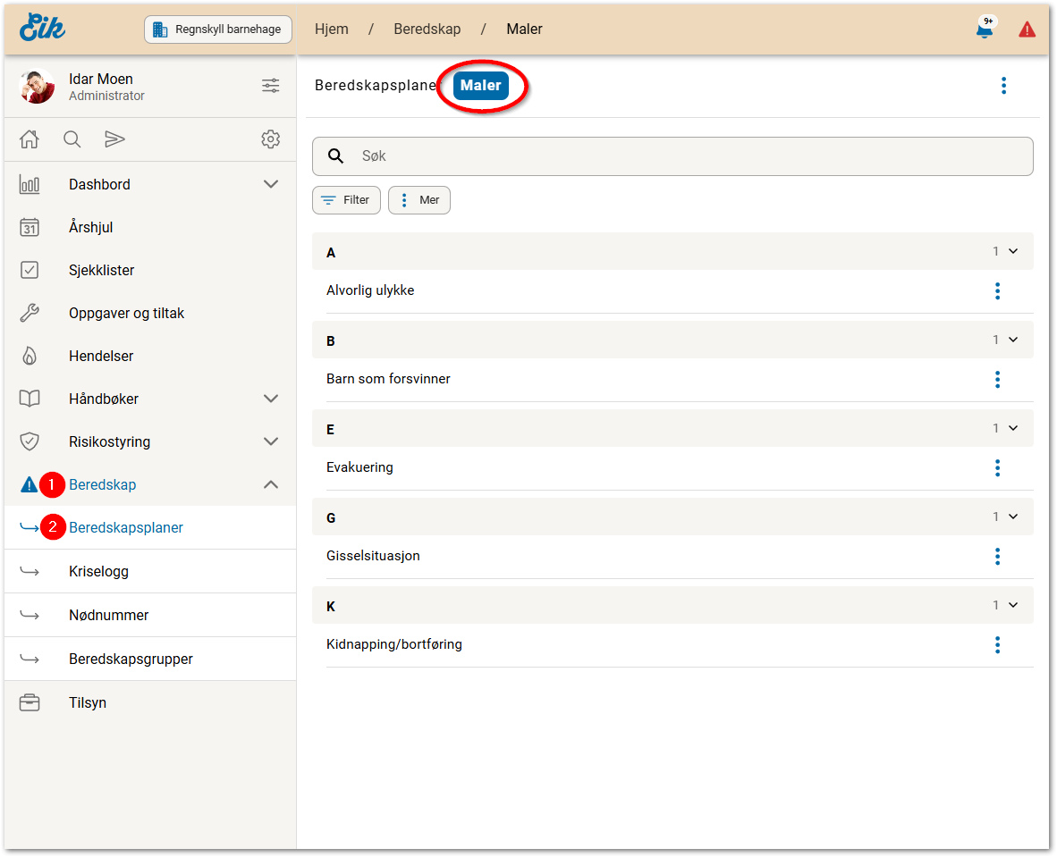Open three-dot menu for Alvorlig ulykke

tap(997, 290)
